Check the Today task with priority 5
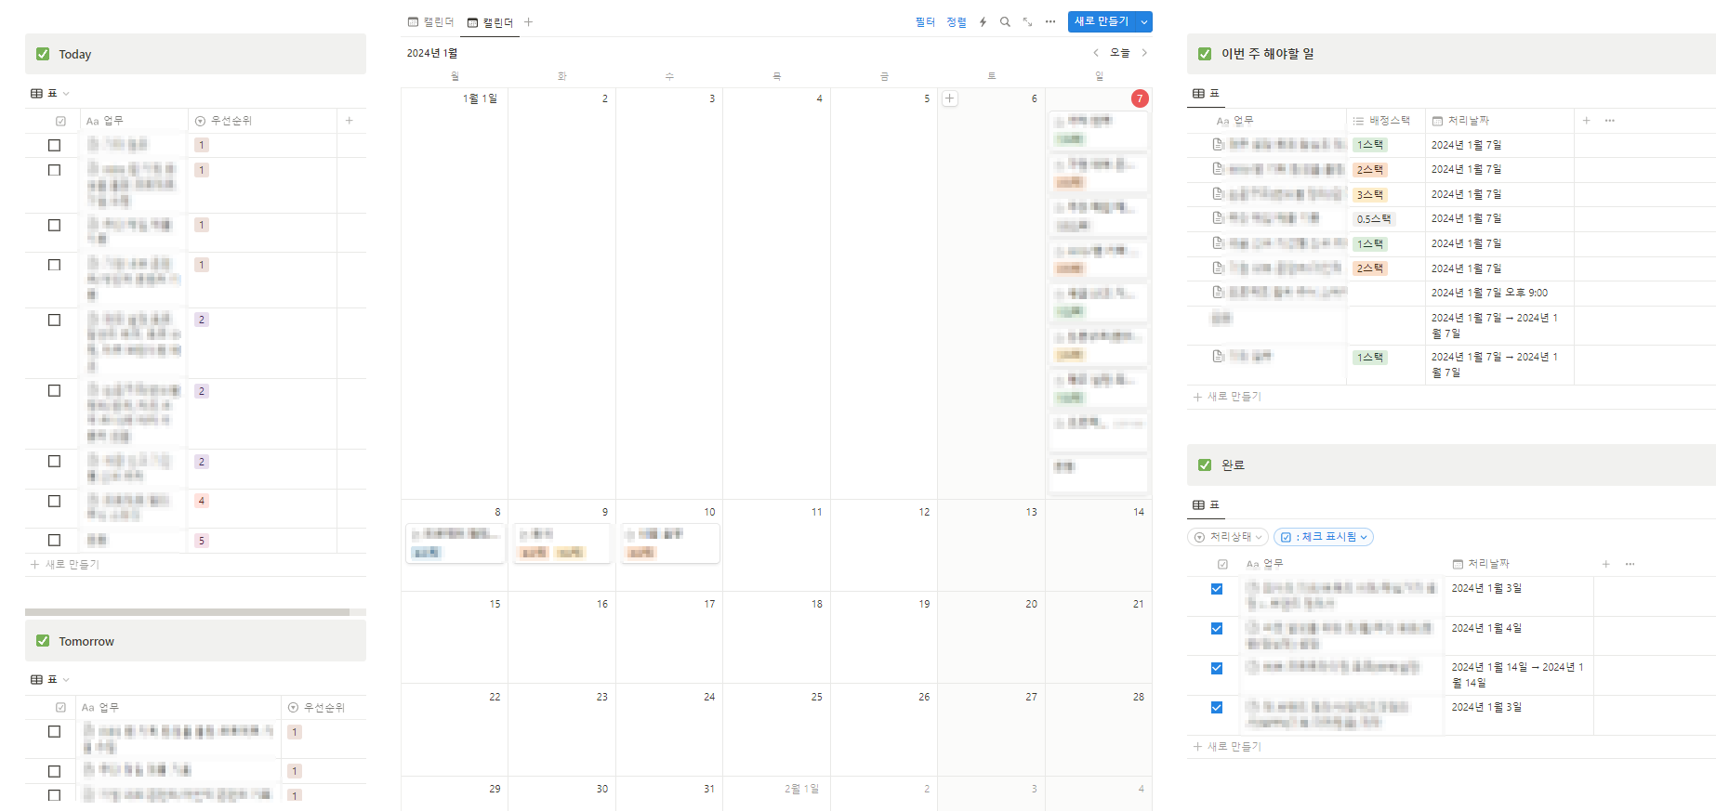The width and height of the screenshot is (1716, 811). [x=54, y=541]
